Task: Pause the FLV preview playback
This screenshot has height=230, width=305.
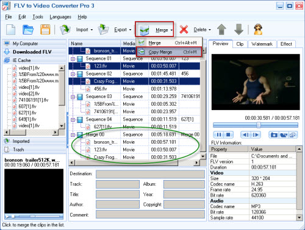Action: [219, 134]
